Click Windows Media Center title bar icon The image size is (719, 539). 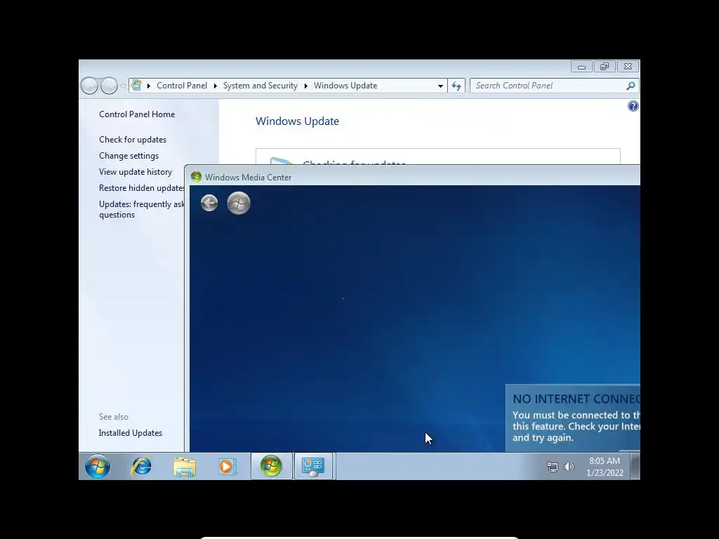197,177
